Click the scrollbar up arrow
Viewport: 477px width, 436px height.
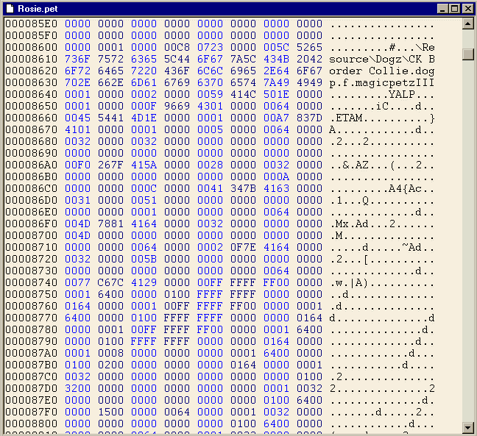click(x=467, y=24)
